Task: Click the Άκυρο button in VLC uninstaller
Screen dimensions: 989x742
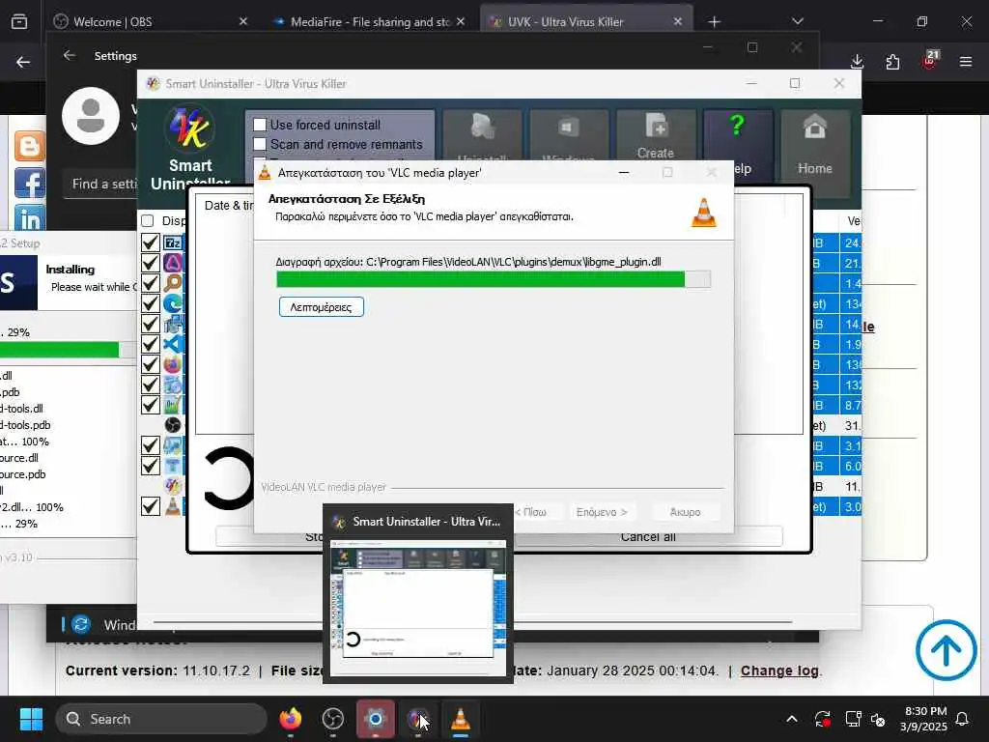Action: coord(685,512)
